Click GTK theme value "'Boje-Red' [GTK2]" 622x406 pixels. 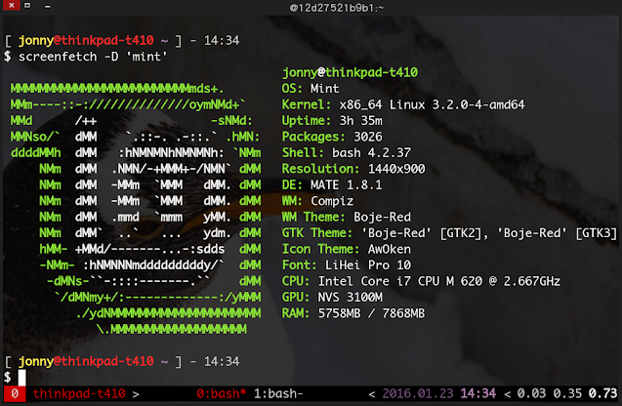click(425, 233)
